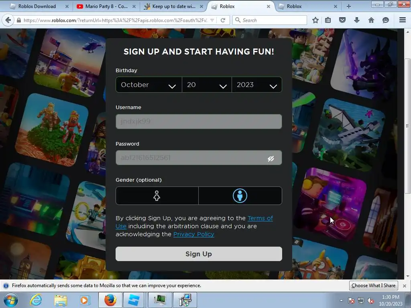Click the network tray icon
This screenshot has height=308, width=411.
(x=361, y=301)
